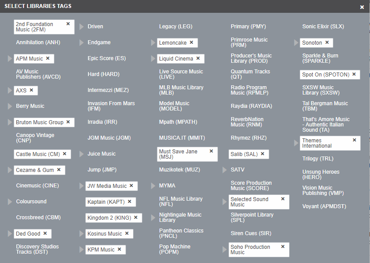Image resolution: width=370 pixels, height=263 pixels.
Task: Select the Epic Score (ES) library
Action: pos(107,58)
